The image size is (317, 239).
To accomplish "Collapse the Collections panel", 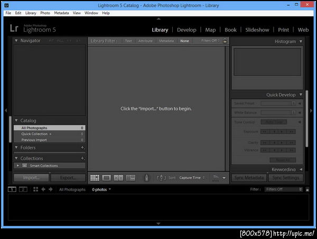I will [16, 158].
